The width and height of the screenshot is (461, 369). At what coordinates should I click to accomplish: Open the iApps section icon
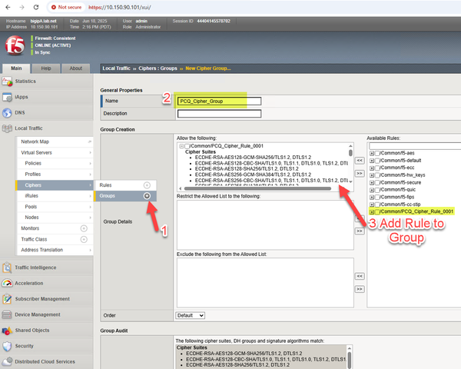click(x=7, y=97)
